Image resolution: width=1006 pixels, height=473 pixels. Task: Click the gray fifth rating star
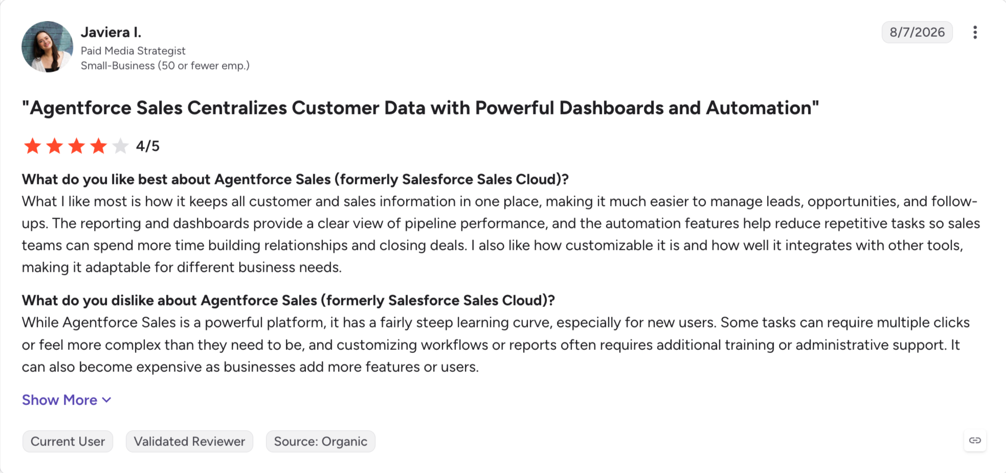click(120, 146)
